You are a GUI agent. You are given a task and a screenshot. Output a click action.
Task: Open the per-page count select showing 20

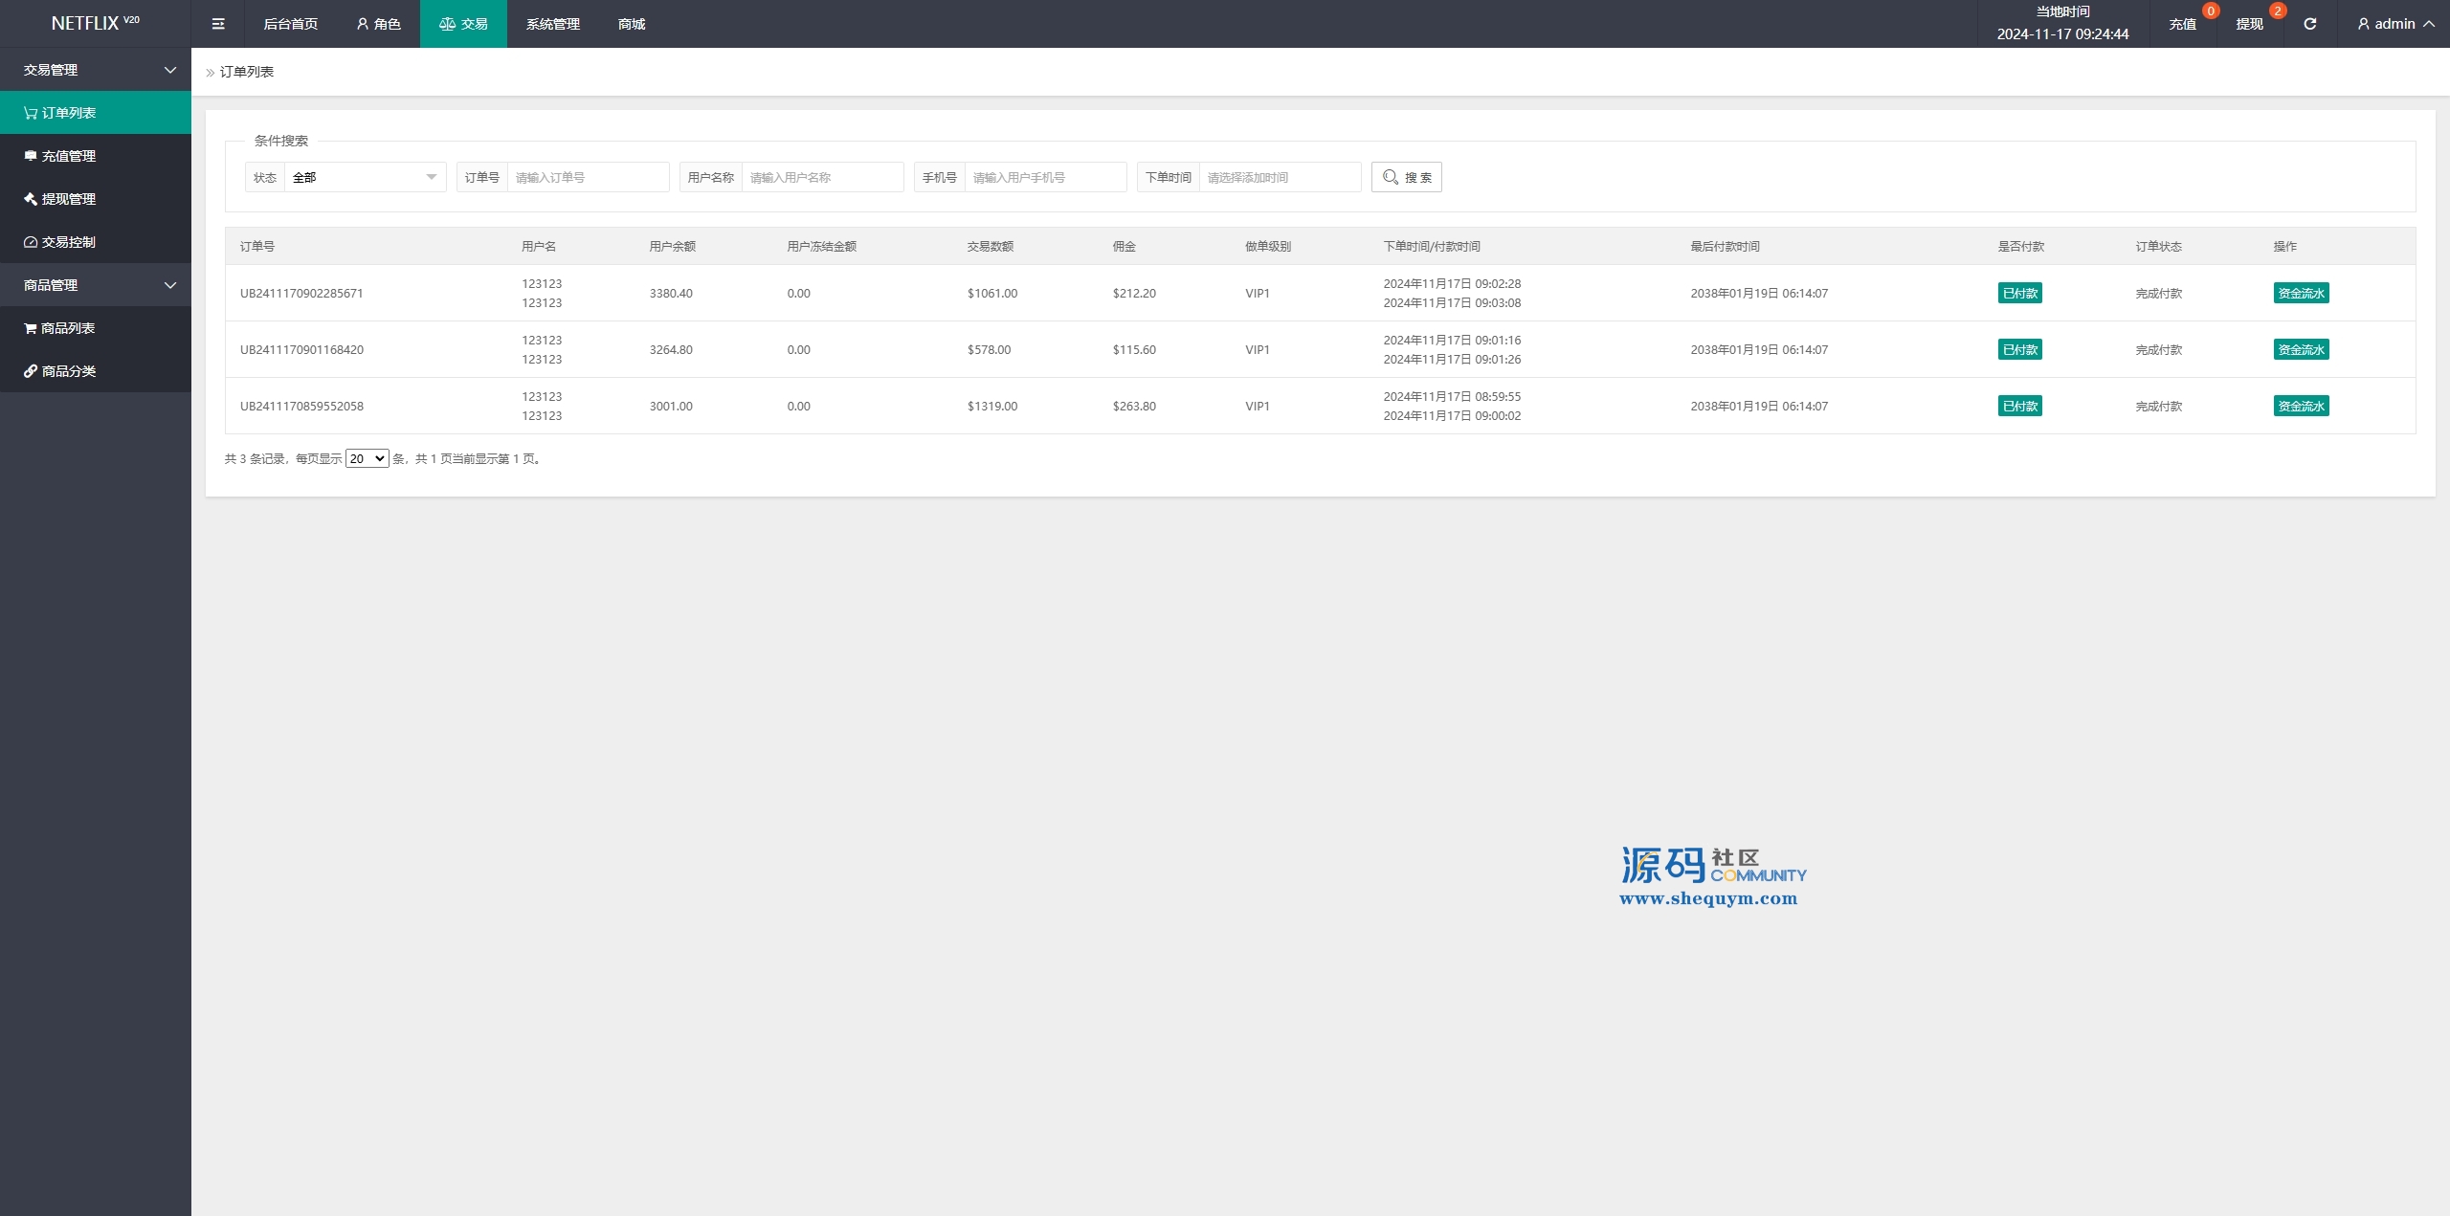pyautogui.click(x=367, y=459)
